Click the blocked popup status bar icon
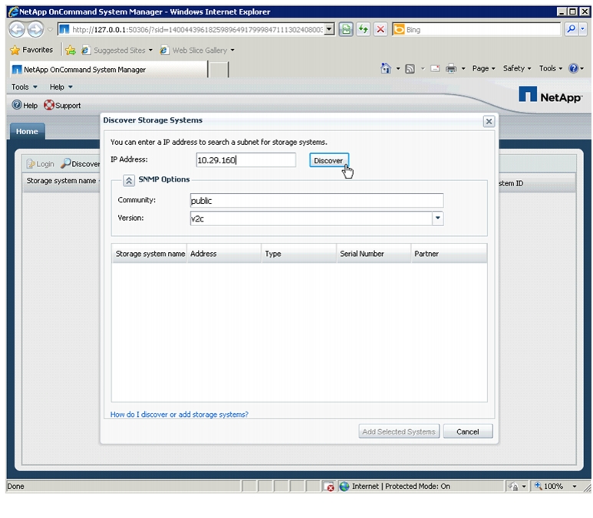 tap(328, 487)
